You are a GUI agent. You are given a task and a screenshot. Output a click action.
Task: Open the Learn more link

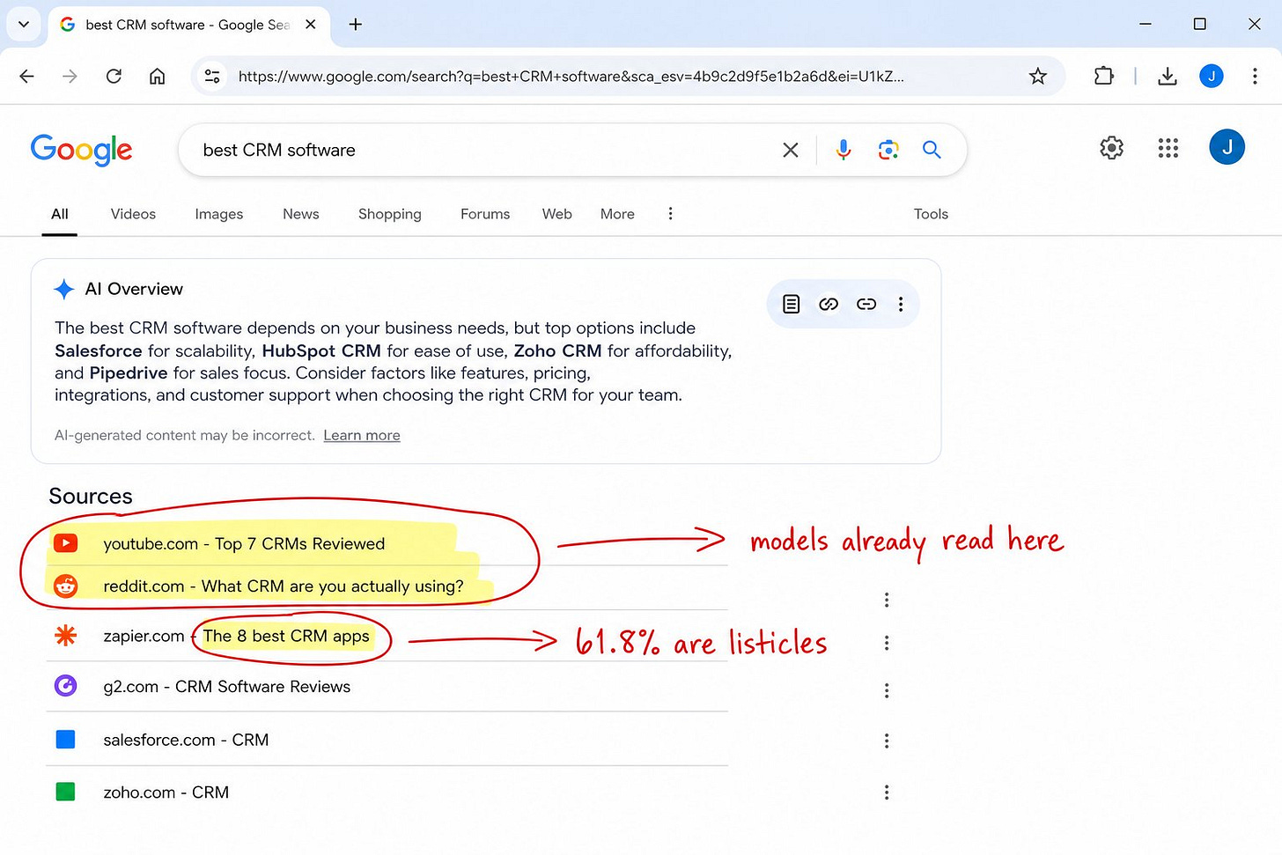[x=362, y=435]
